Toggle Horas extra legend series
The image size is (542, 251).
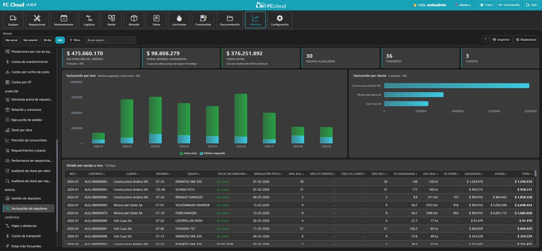click(188, 153)
